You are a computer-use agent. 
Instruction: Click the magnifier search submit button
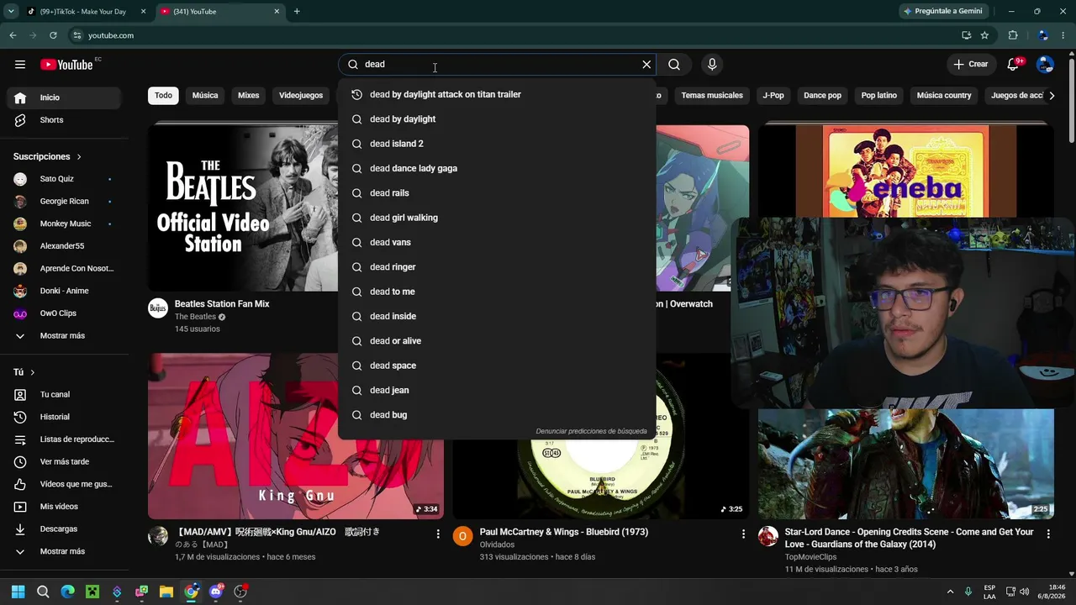pos(674,65)
